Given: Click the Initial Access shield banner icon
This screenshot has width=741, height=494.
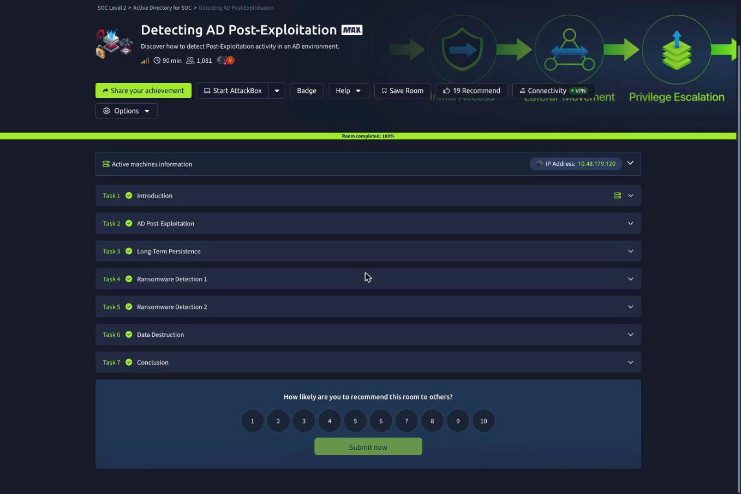Looking at the screenshot, I should click(x=462, y=50).
